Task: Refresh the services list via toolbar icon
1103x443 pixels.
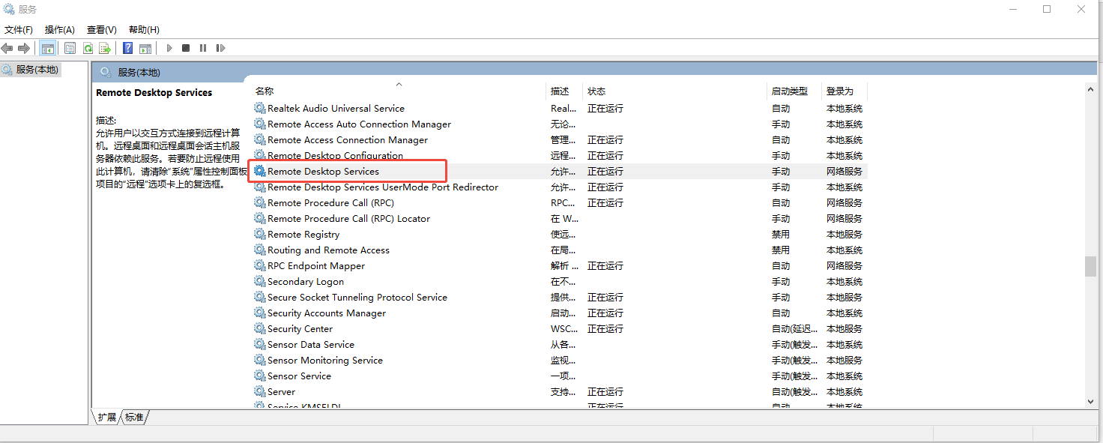Action: (88, 48)
